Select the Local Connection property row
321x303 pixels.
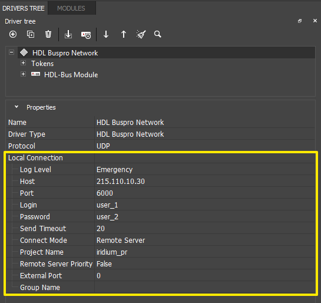(x=160, y=158)
